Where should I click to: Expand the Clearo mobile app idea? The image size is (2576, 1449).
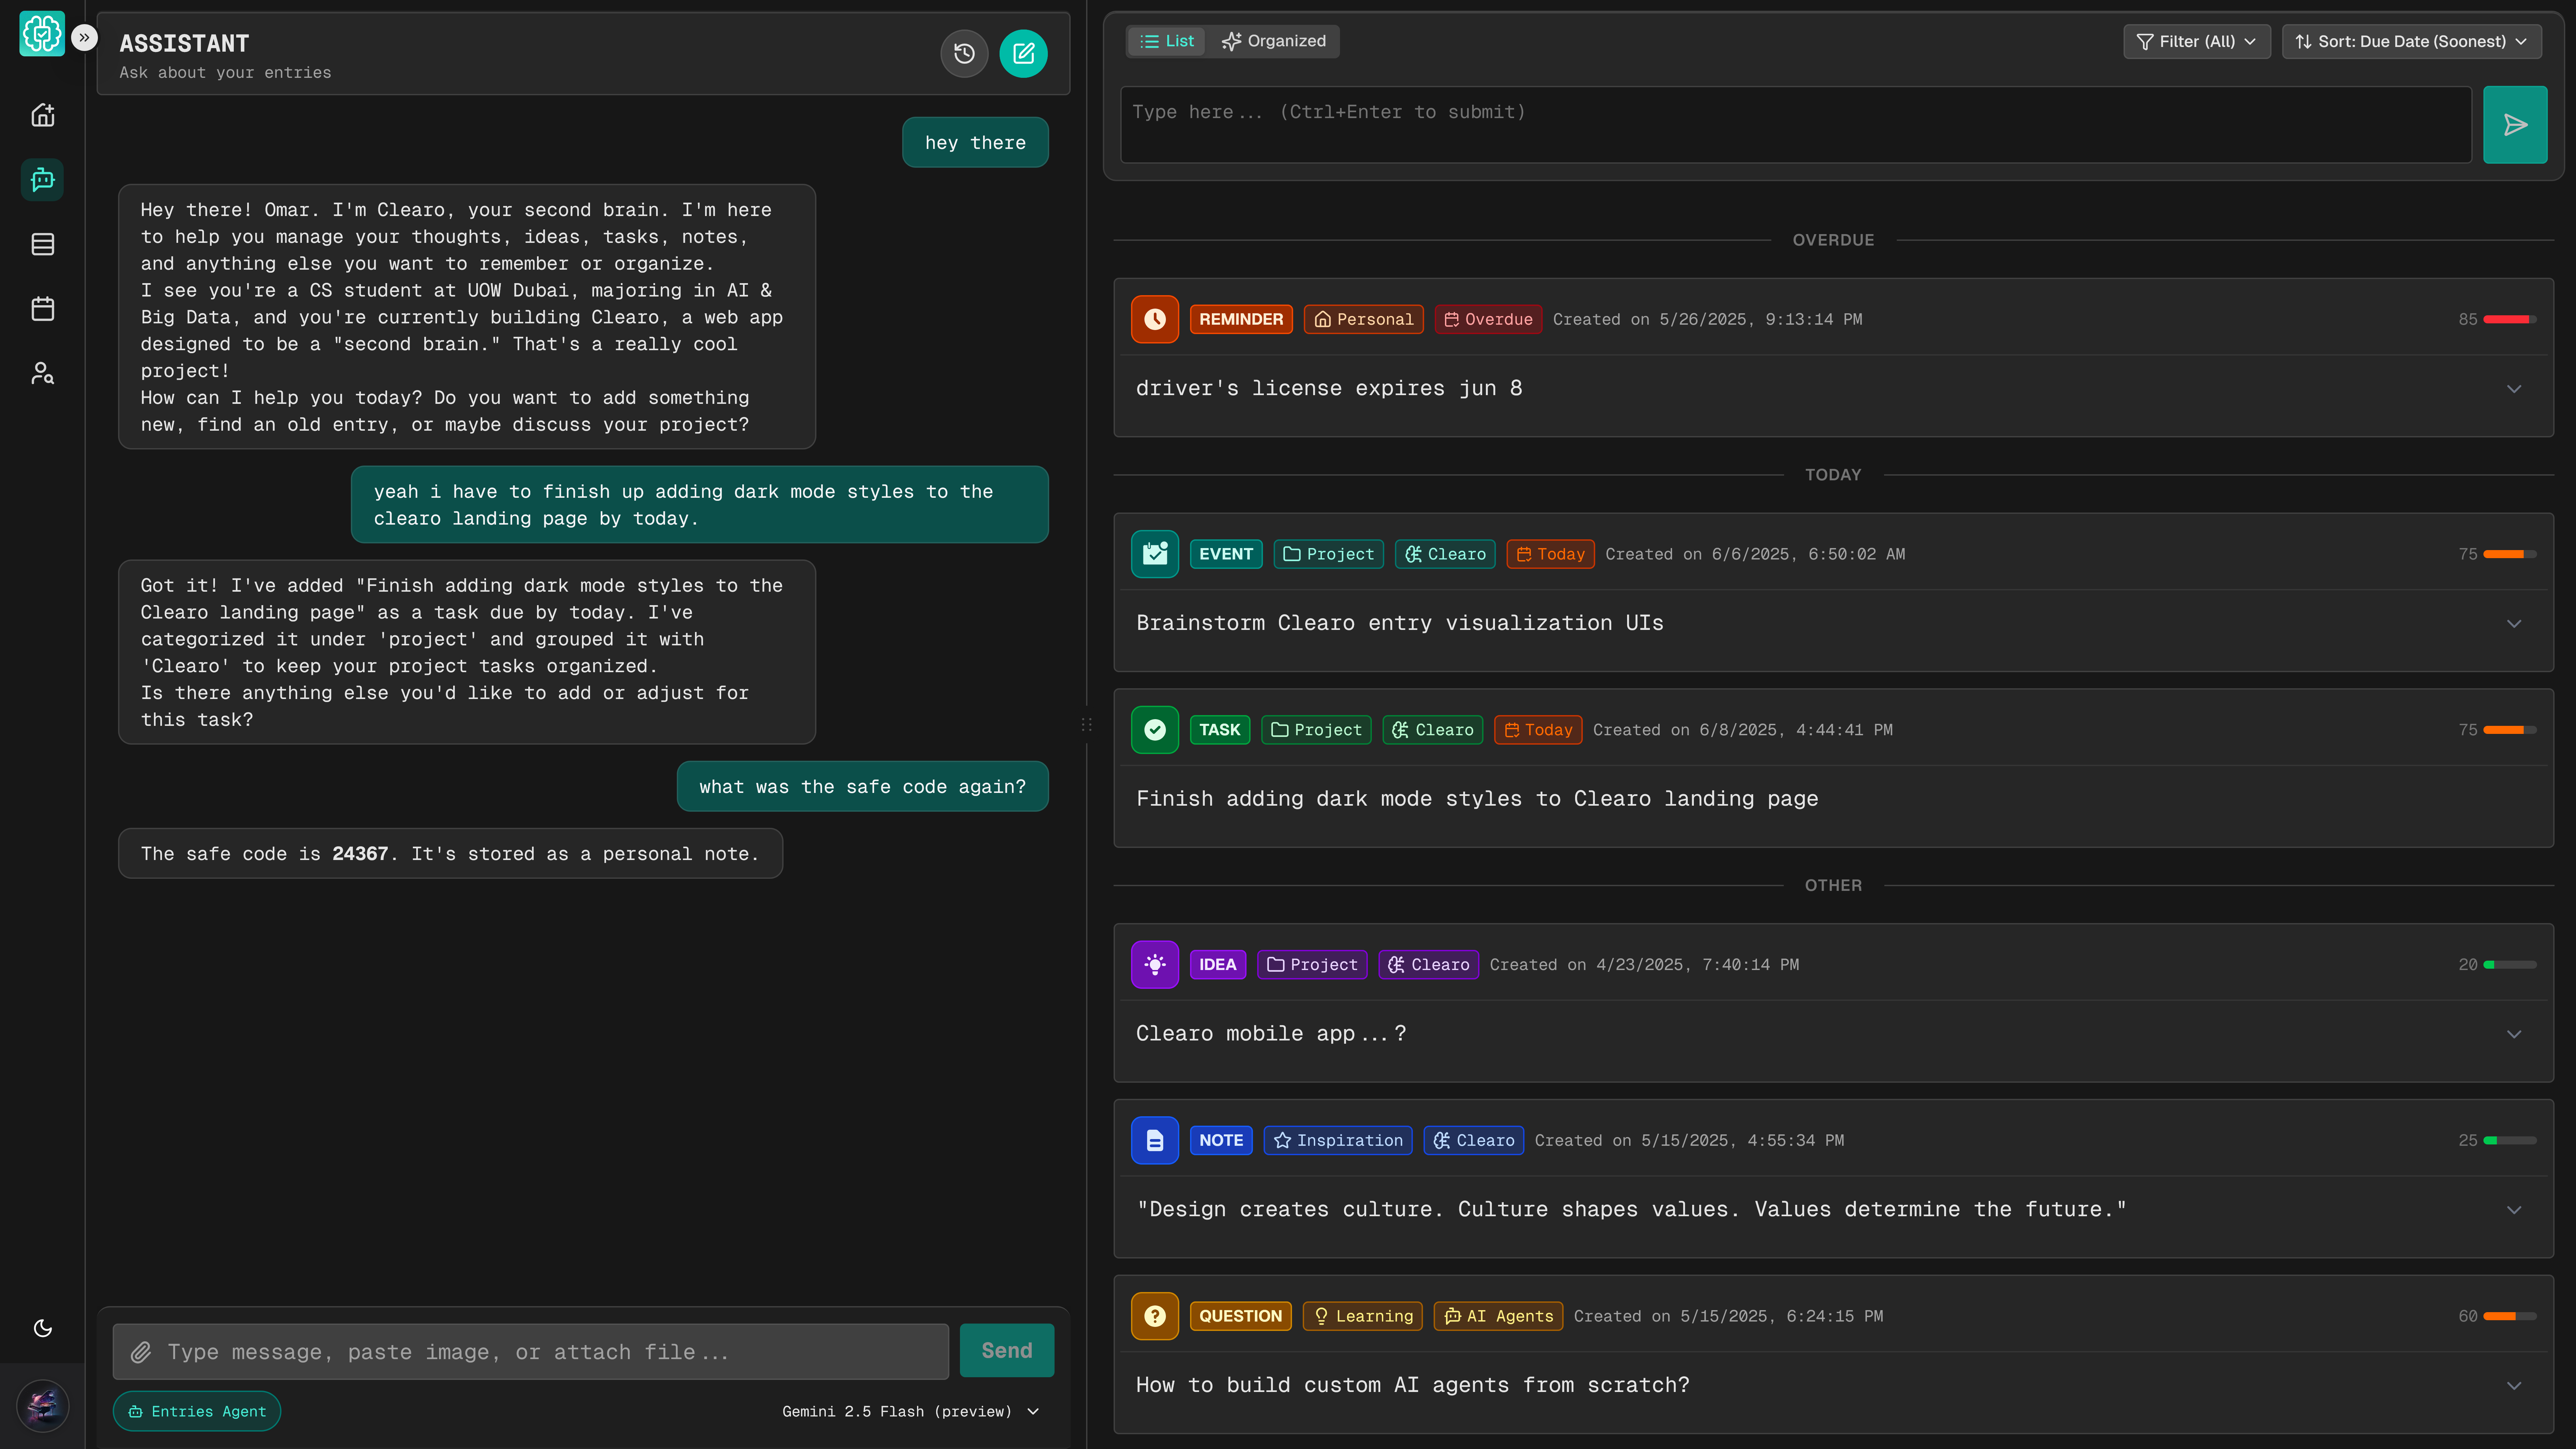(2514, 1034)
